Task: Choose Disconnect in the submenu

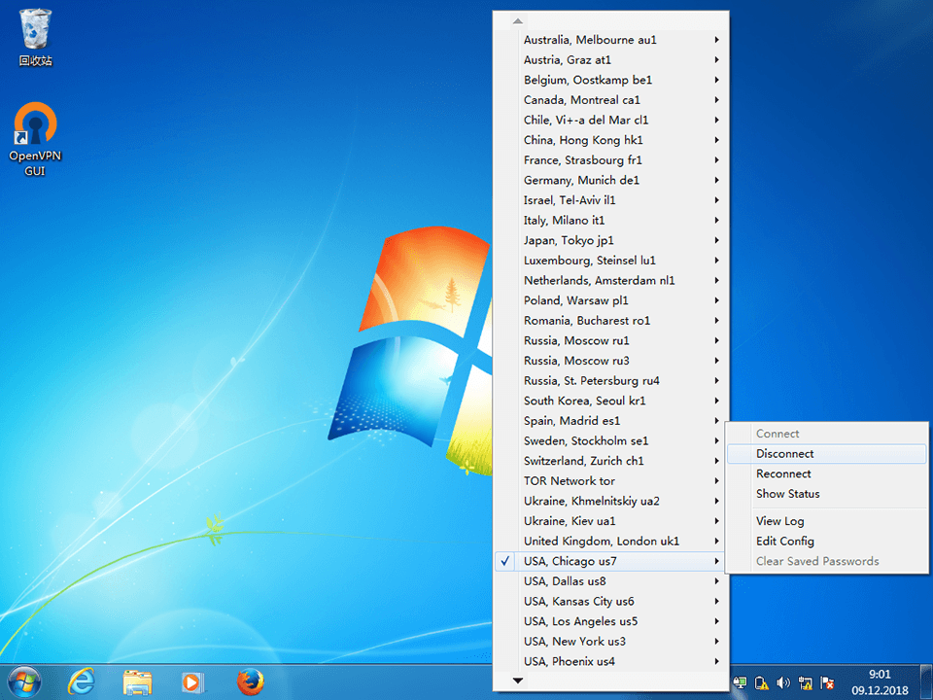Action: point(826,454)
